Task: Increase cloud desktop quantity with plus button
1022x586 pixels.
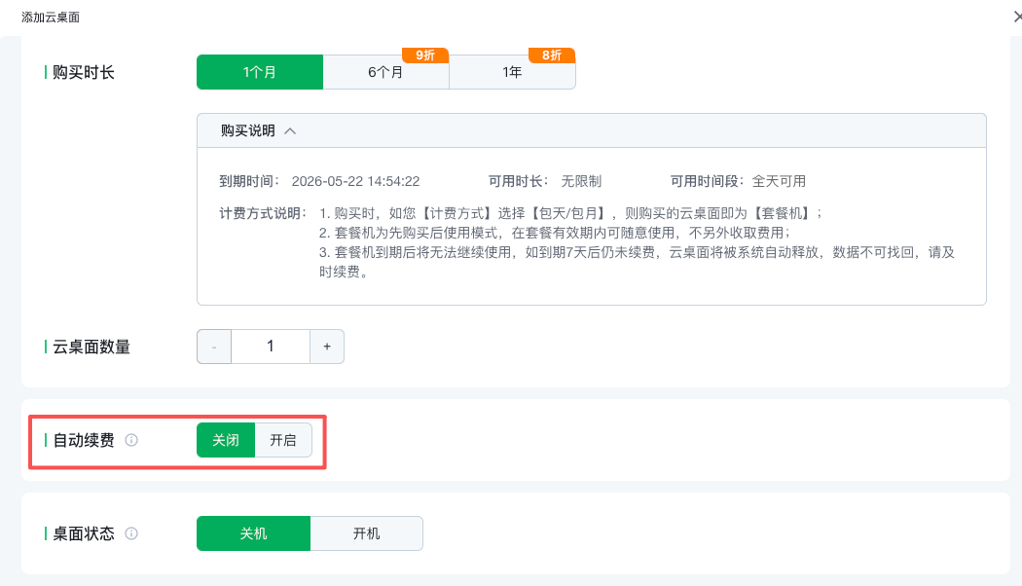Action: click(327, 347)
